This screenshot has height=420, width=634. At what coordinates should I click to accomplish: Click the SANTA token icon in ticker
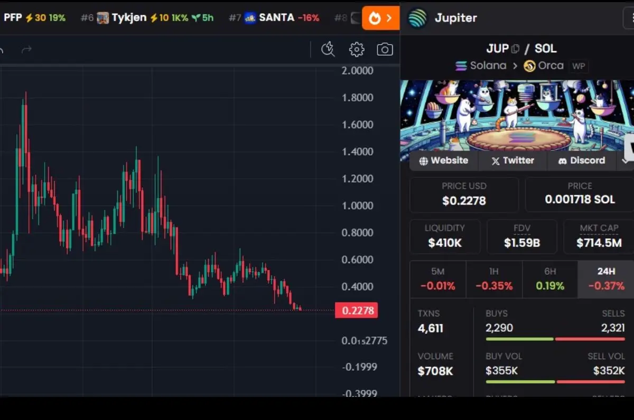(x=250, y=18)
